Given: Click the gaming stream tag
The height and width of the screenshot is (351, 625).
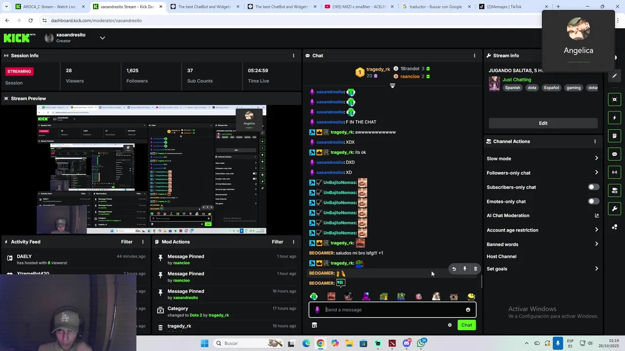Looking at the screenshot, I should [x=574, y=88].
